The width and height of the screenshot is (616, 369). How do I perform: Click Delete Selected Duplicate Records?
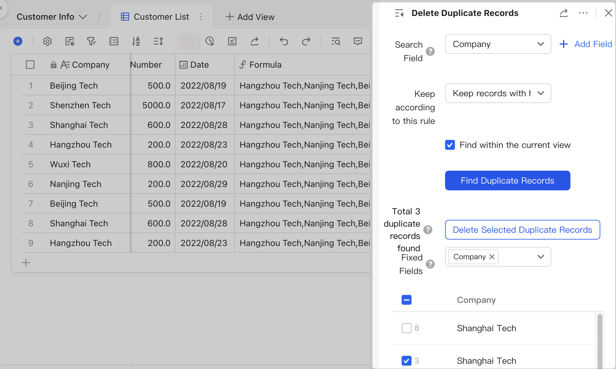(522, 230)
